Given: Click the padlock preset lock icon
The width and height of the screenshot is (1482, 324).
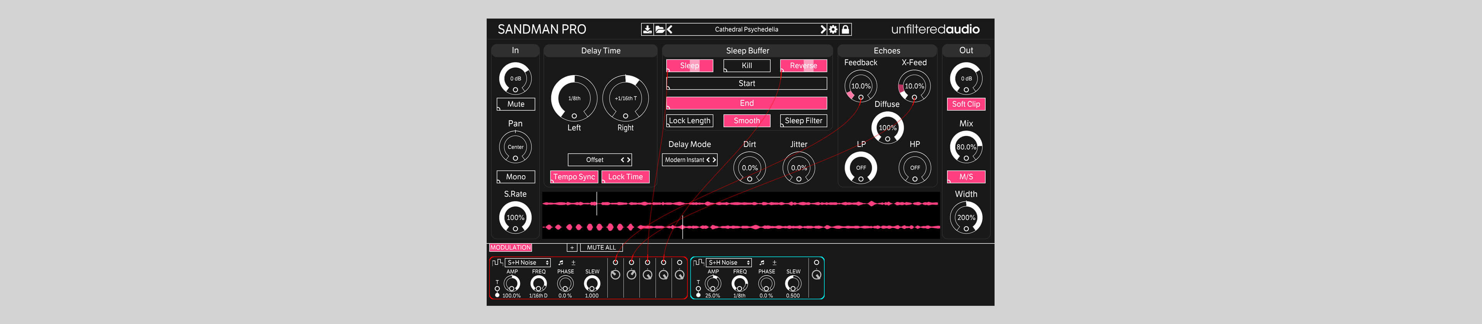Looking at the screenshot, I should point(845,29).
